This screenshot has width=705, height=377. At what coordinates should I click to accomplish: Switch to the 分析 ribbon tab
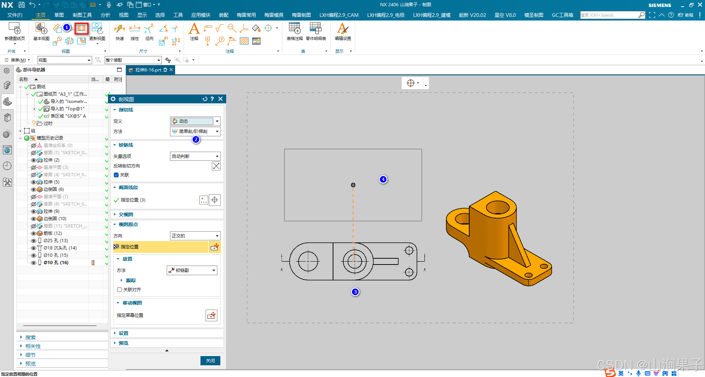click(105, 15)
